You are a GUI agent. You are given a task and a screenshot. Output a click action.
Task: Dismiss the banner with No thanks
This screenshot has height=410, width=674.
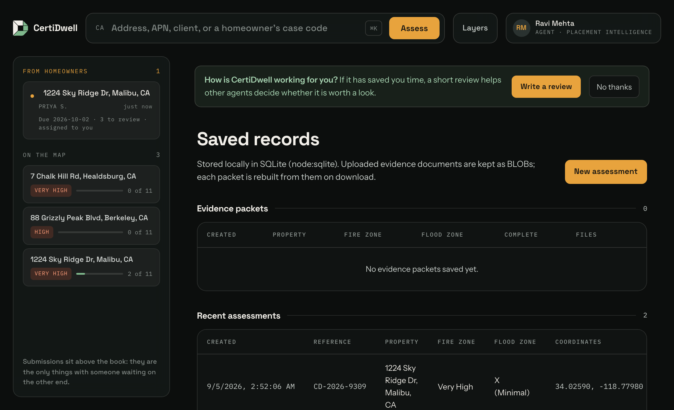tap(614, 87)
